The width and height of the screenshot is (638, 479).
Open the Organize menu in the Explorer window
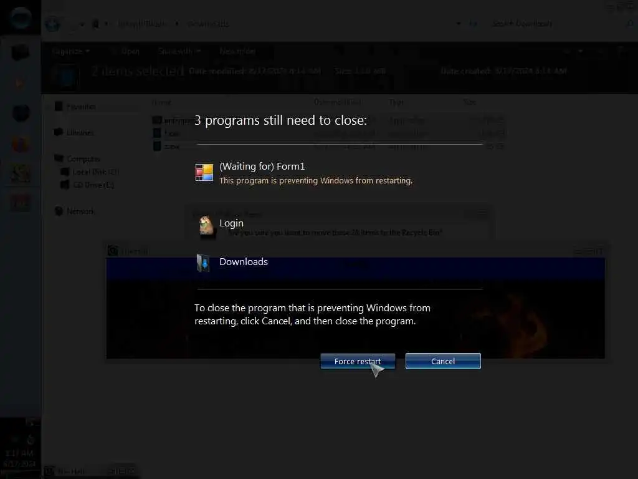tap(71, 51)
